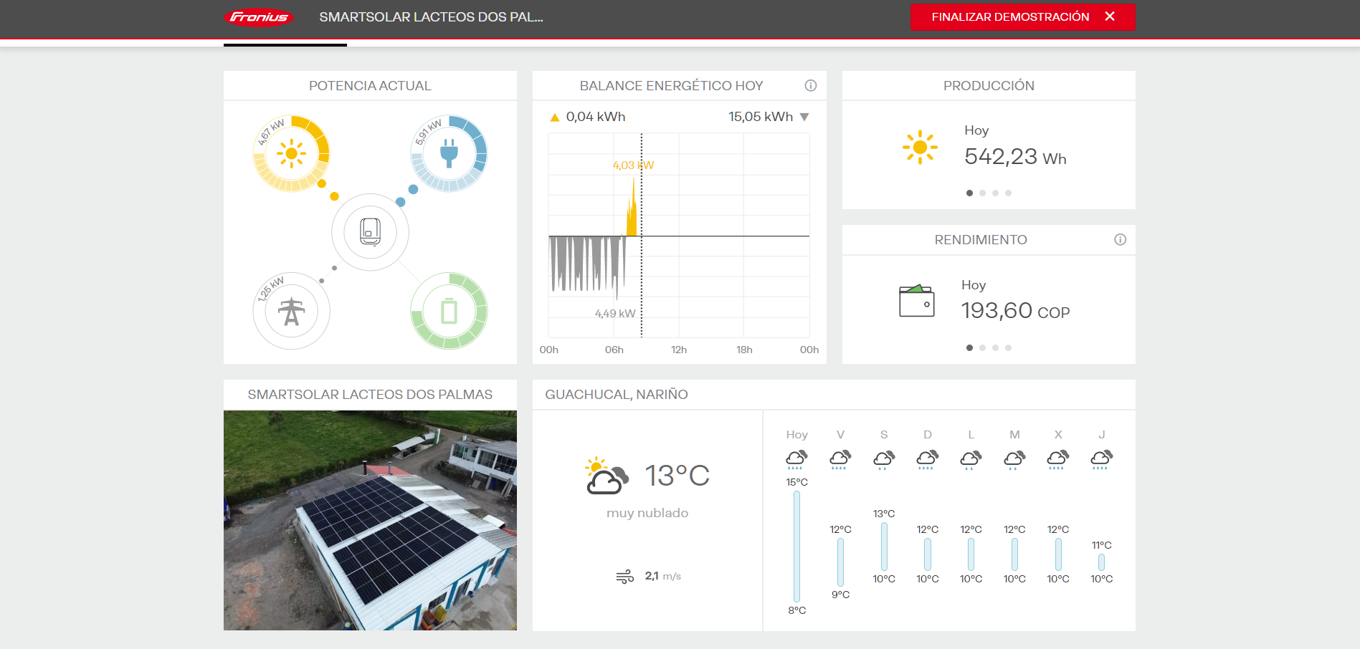This screenshot has width=1360, height=649.
Task: Select last pagination dot in Producción
Action: [1008, 193]
